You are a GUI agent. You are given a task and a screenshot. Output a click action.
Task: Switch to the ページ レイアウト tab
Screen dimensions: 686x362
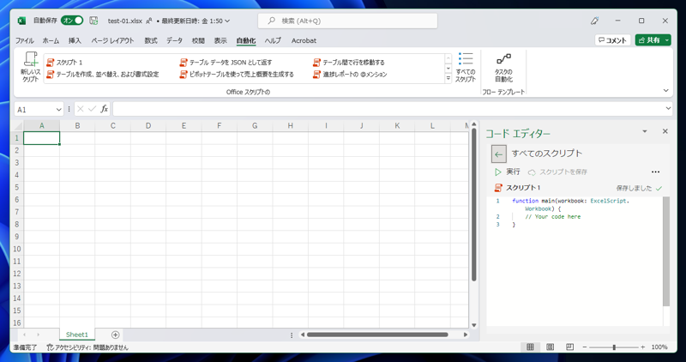click(112, 40)
